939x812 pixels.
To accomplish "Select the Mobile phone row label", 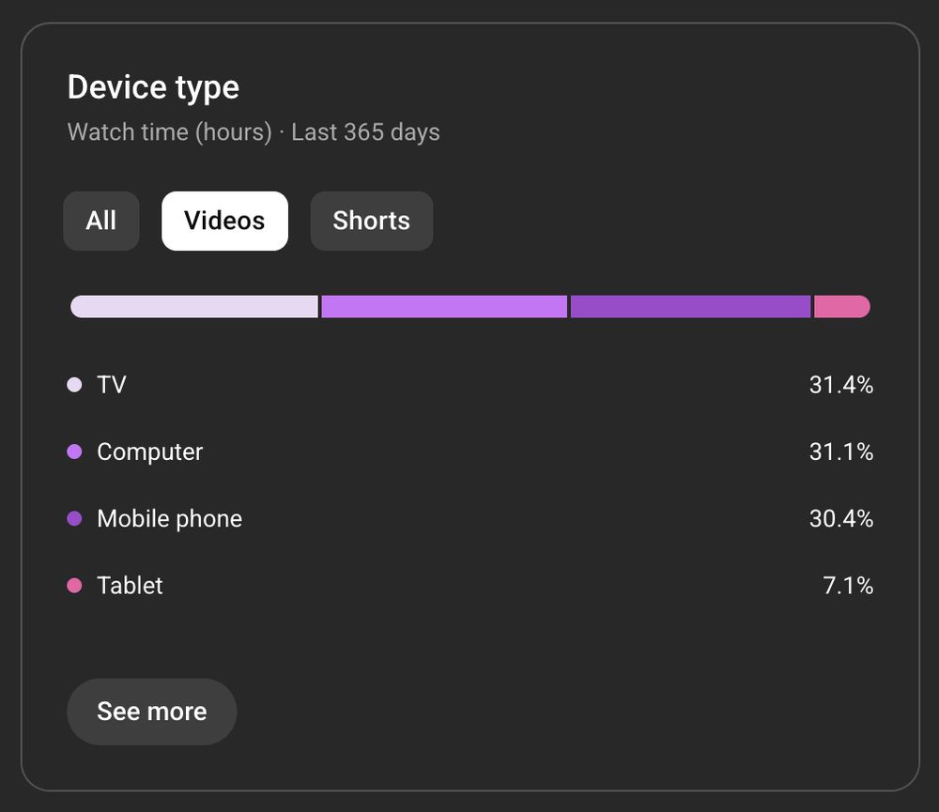I will pos(169,518).
